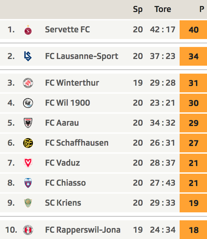Click the Tore column header
The width and height of the screenshot is (207, 239).
coord(163,9)
